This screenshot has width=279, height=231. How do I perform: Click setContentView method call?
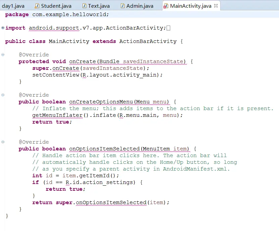pos(56,75)
